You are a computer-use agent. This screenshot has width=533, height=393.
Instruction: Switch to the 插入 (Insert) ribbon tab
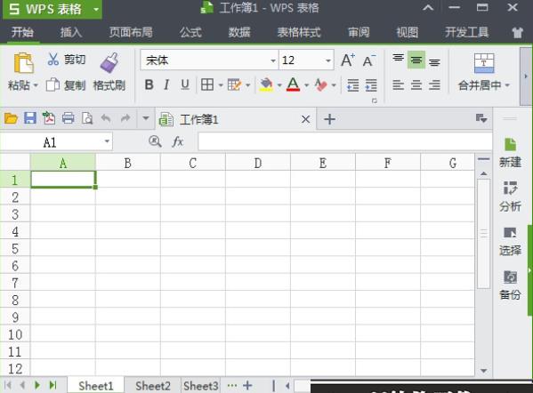[71, 32]
